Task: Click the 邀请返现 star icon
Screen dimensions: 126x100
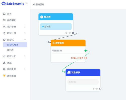Action: (x=4, y=76)
